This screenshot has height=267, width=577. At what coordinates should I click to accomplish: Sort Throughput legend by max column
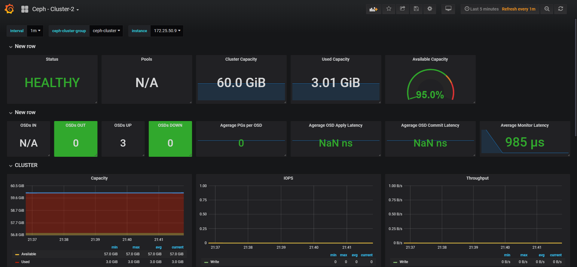point(524,255)
